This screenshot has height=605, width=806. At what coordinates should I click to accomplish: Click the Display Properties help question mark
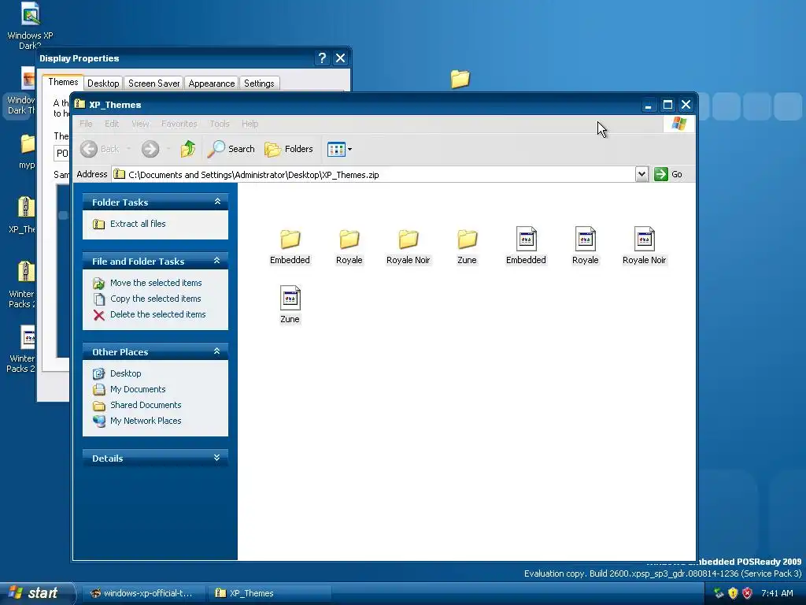coord(322,58)
